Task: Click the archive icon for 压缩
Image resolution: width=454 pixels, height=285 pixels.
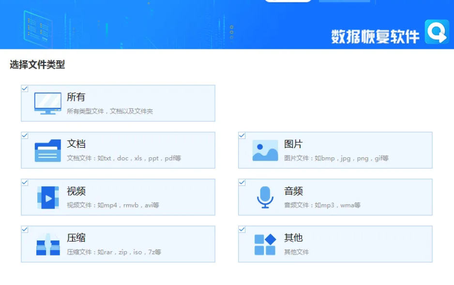Action: (x=47, y=244)
